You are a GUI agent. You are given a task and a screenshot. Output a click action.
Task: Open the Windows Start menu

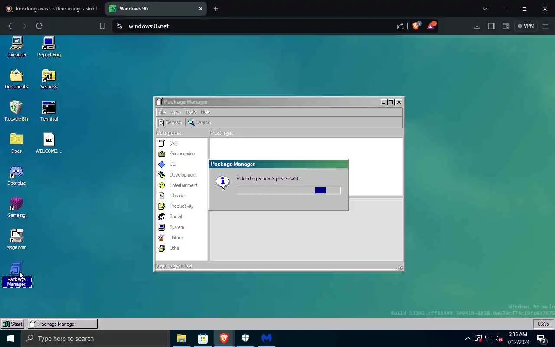point(10,338)
